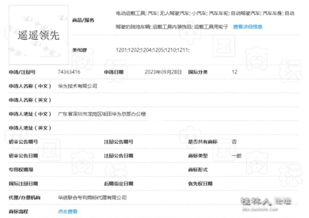The width and height of the screenshot is (309, 218).
Task: Click the 申请人名称（英文）label
Action: (x=30, y=100)
